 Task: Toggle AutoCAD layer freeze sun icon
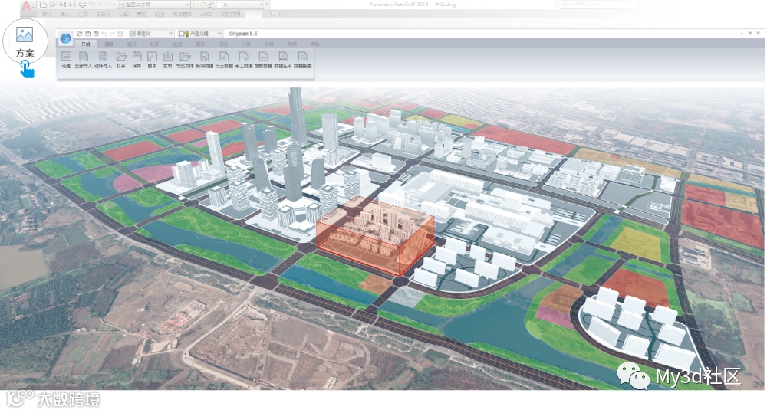[x=203, y=5]
